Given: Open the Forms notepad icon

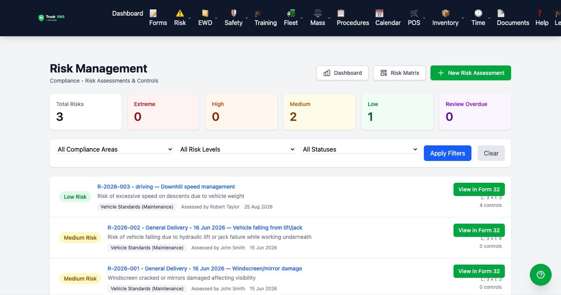Looking at the screenshot, I should [x=153, y=14].
